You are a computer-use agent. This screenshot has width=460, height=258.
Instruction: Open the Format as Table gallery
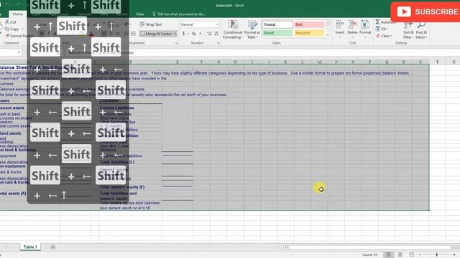click(x=252, y=29)
